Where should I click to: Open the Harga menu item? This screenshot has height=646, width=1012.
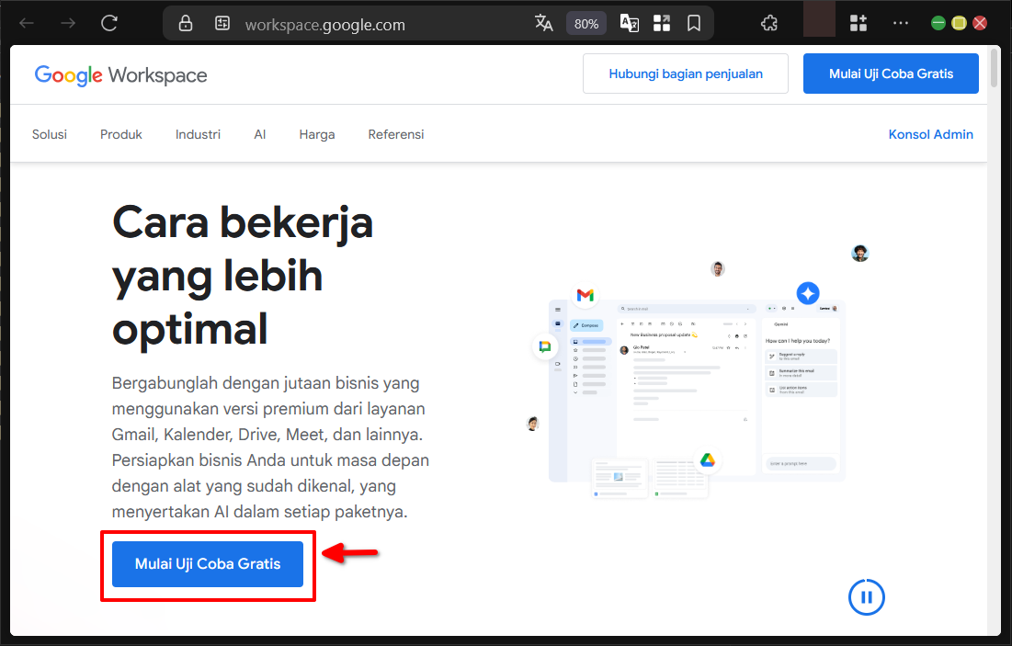[x=317, y=134]
